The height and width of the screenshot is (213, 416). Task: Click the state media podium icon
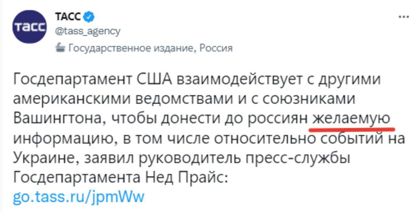pyautogui.click(x=59, y=48)
